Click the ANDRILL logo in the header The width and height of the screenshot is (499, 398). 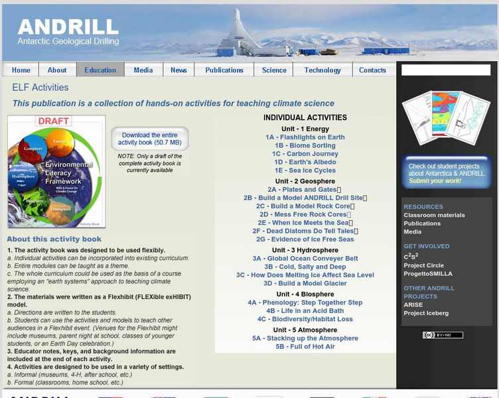pos(68,32)
